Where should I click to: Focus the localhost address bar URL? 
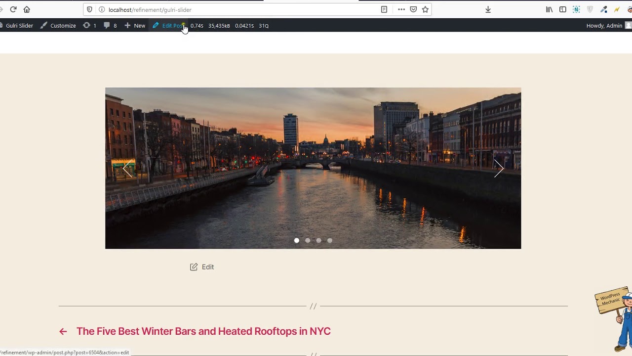(150, 10)
